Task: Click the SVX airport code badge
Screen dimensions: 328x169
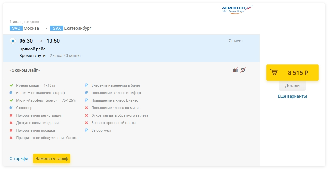Action: click(x=57, y=28)
